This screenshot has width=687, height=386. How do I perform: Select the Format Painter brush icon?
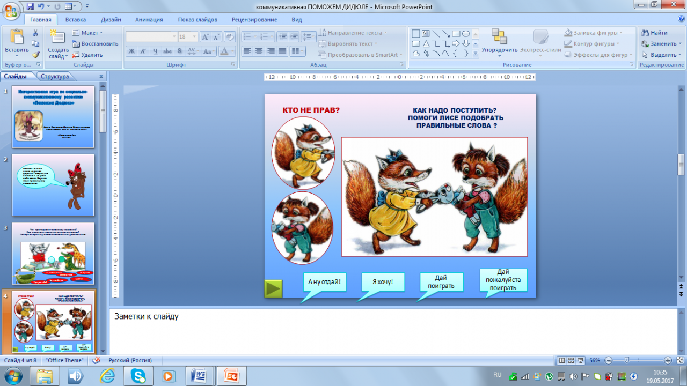[35, 54]
